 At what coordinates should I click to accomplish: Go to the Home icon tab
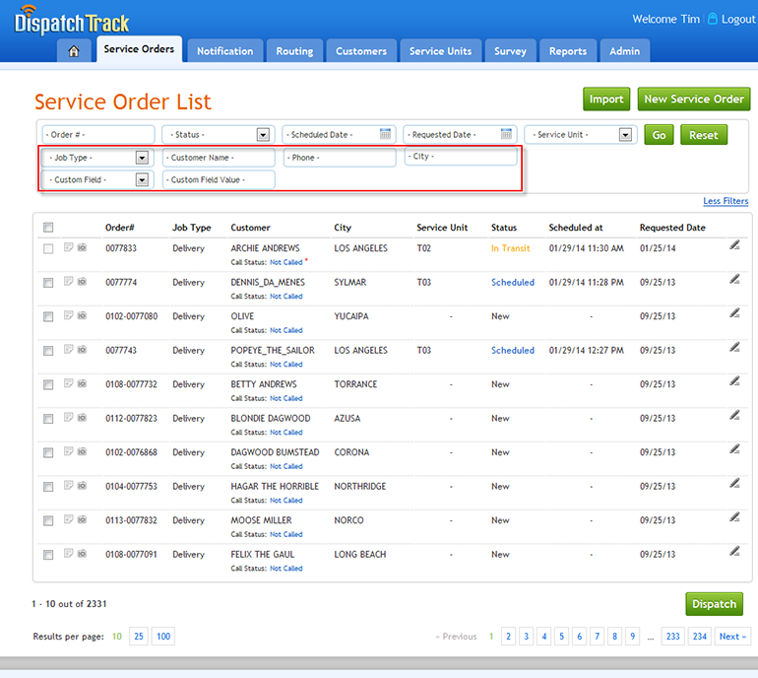pos(74,51)
